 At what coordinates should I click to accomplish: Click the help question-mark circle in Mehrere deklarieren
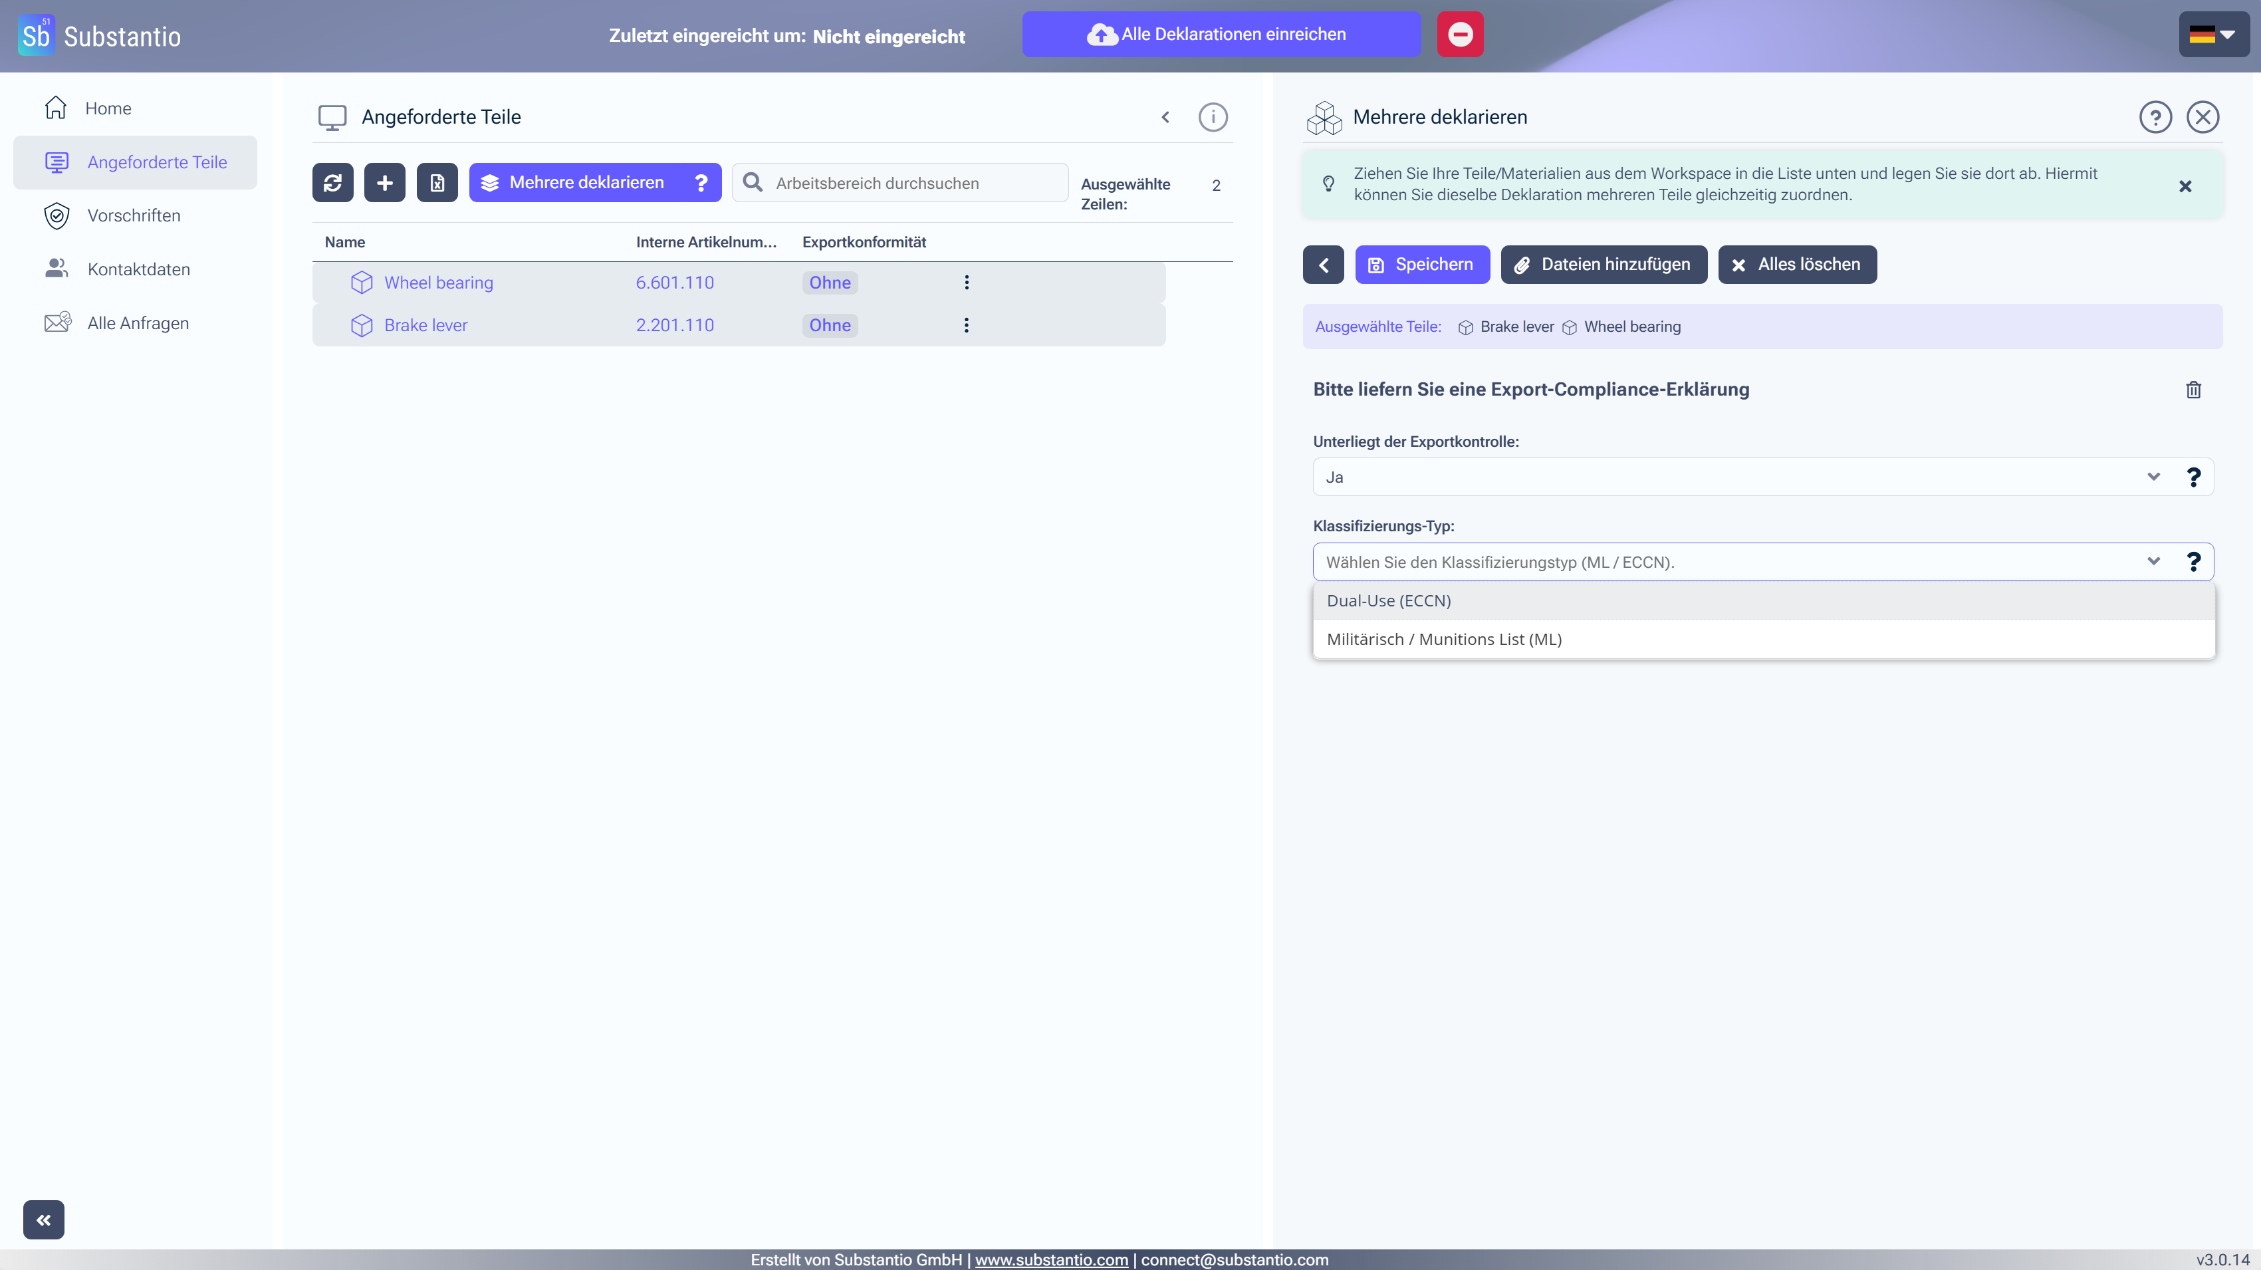click(2155, 117)
